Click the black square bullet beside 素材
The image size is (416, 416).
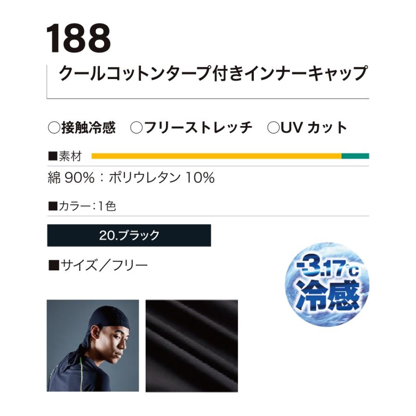52,156
